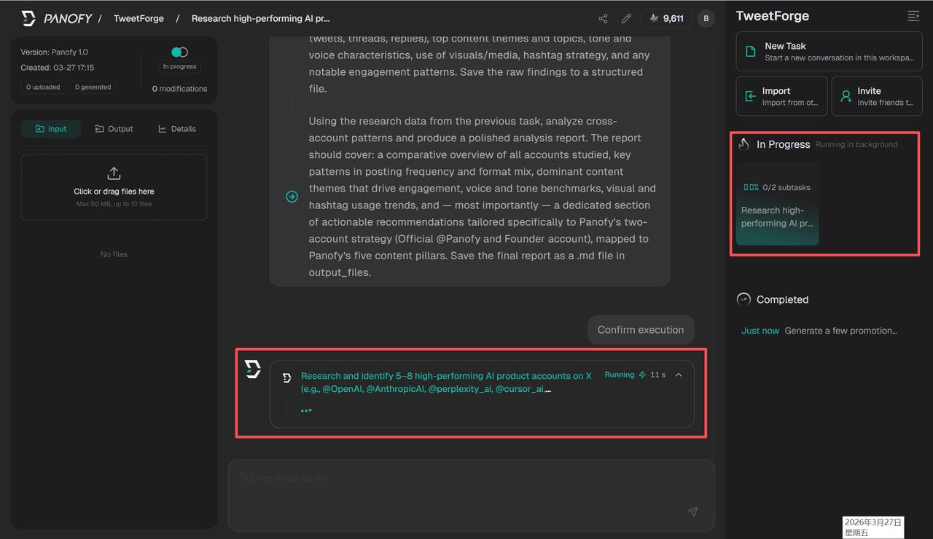The width and height of the screenshot is (933, 539).
Task: Click the pencil edit title icon
Action: click(626, 18)
